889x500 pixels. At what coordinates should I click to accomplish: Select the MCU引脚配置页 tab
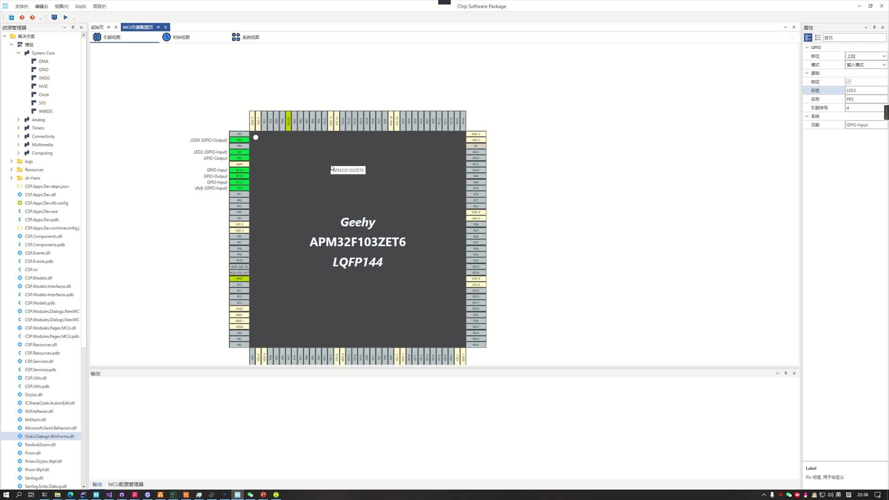pyautogui.click(x=139, y=27)
